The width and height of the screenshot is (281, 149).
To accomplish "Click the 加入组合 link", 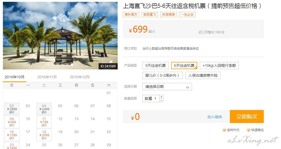I will 214,117.
